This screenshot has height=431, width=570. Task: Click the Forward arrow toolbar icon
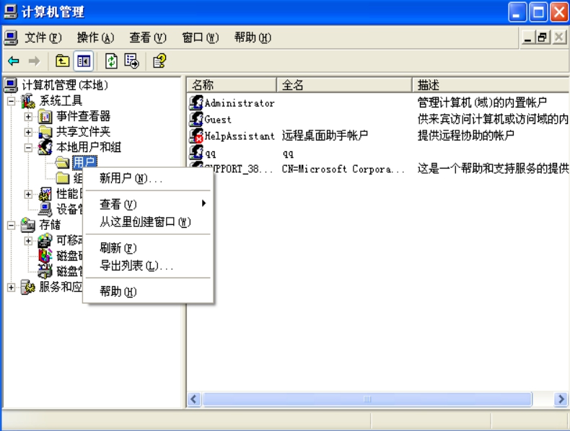click(34, 61)
